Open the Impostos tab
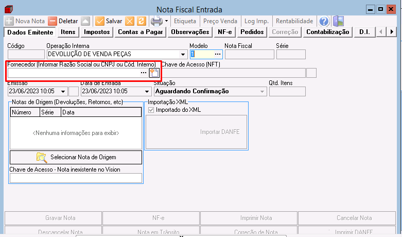The image size is (402, 237). 97,32
